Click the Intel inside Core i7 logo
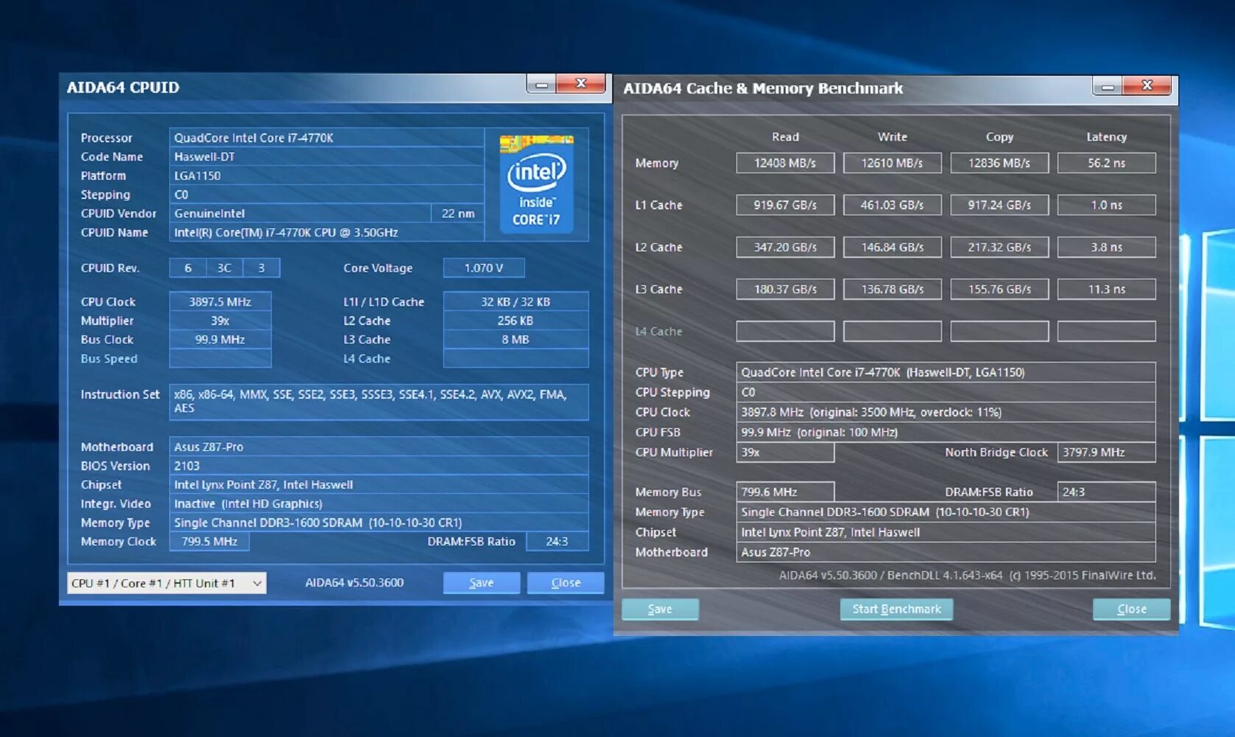Screen dimensions: 1235x737 [536, 184]
